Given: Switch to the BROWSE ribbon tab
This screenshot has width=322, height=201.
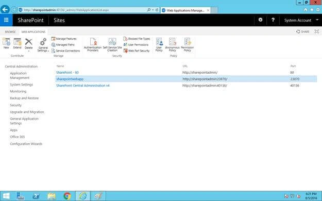Looking at the screenshot, I should pyautogui.click(x=10, y=32).
